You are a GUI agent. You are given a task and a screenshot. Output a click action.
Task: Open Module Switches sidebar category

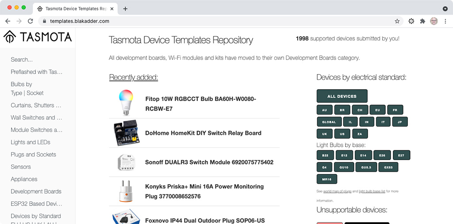click(x=36, y=130)
